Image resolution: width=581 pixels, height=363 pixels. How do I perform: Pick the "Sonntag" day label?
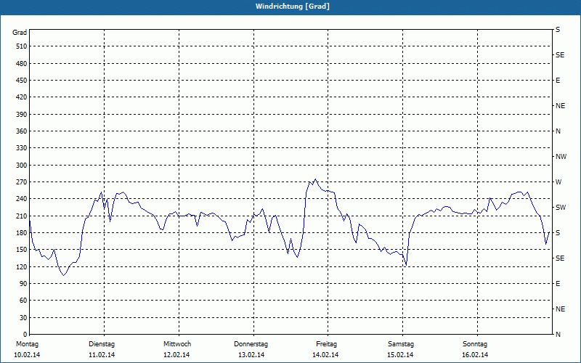(x=475, y=344)
